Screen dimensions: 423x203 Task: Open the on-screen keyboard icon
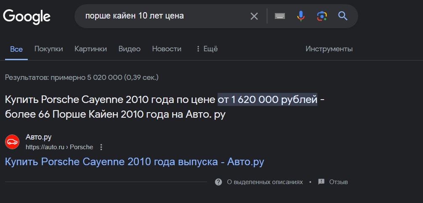click(280, 16)
